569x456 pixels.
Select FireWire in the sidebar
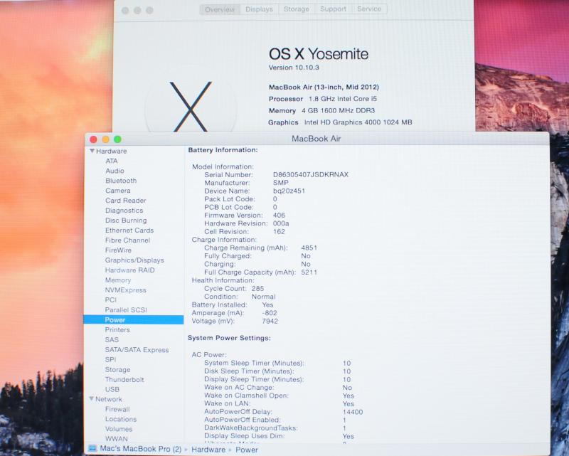pos(118,250)
